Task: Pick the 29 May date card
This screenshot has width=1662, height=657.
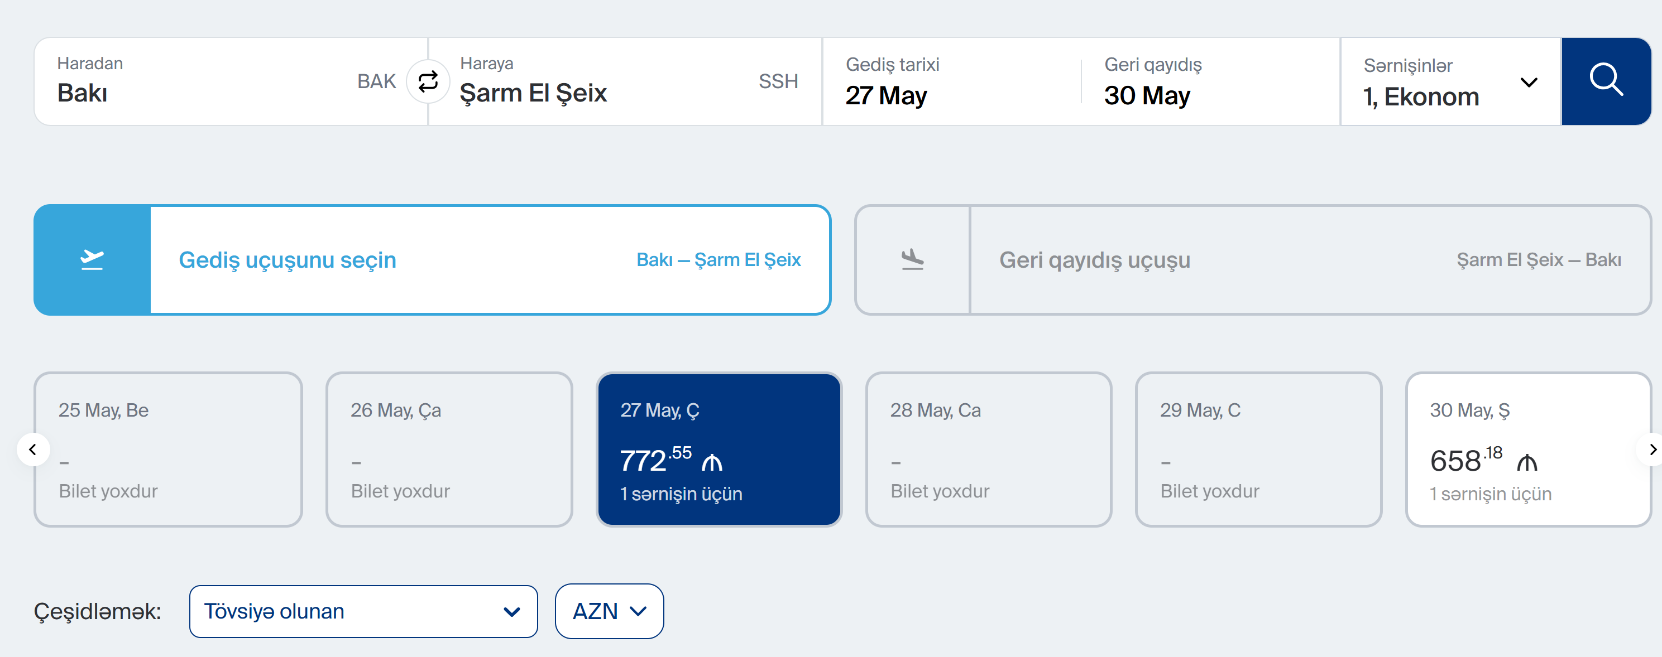Action: [1258, 450]
